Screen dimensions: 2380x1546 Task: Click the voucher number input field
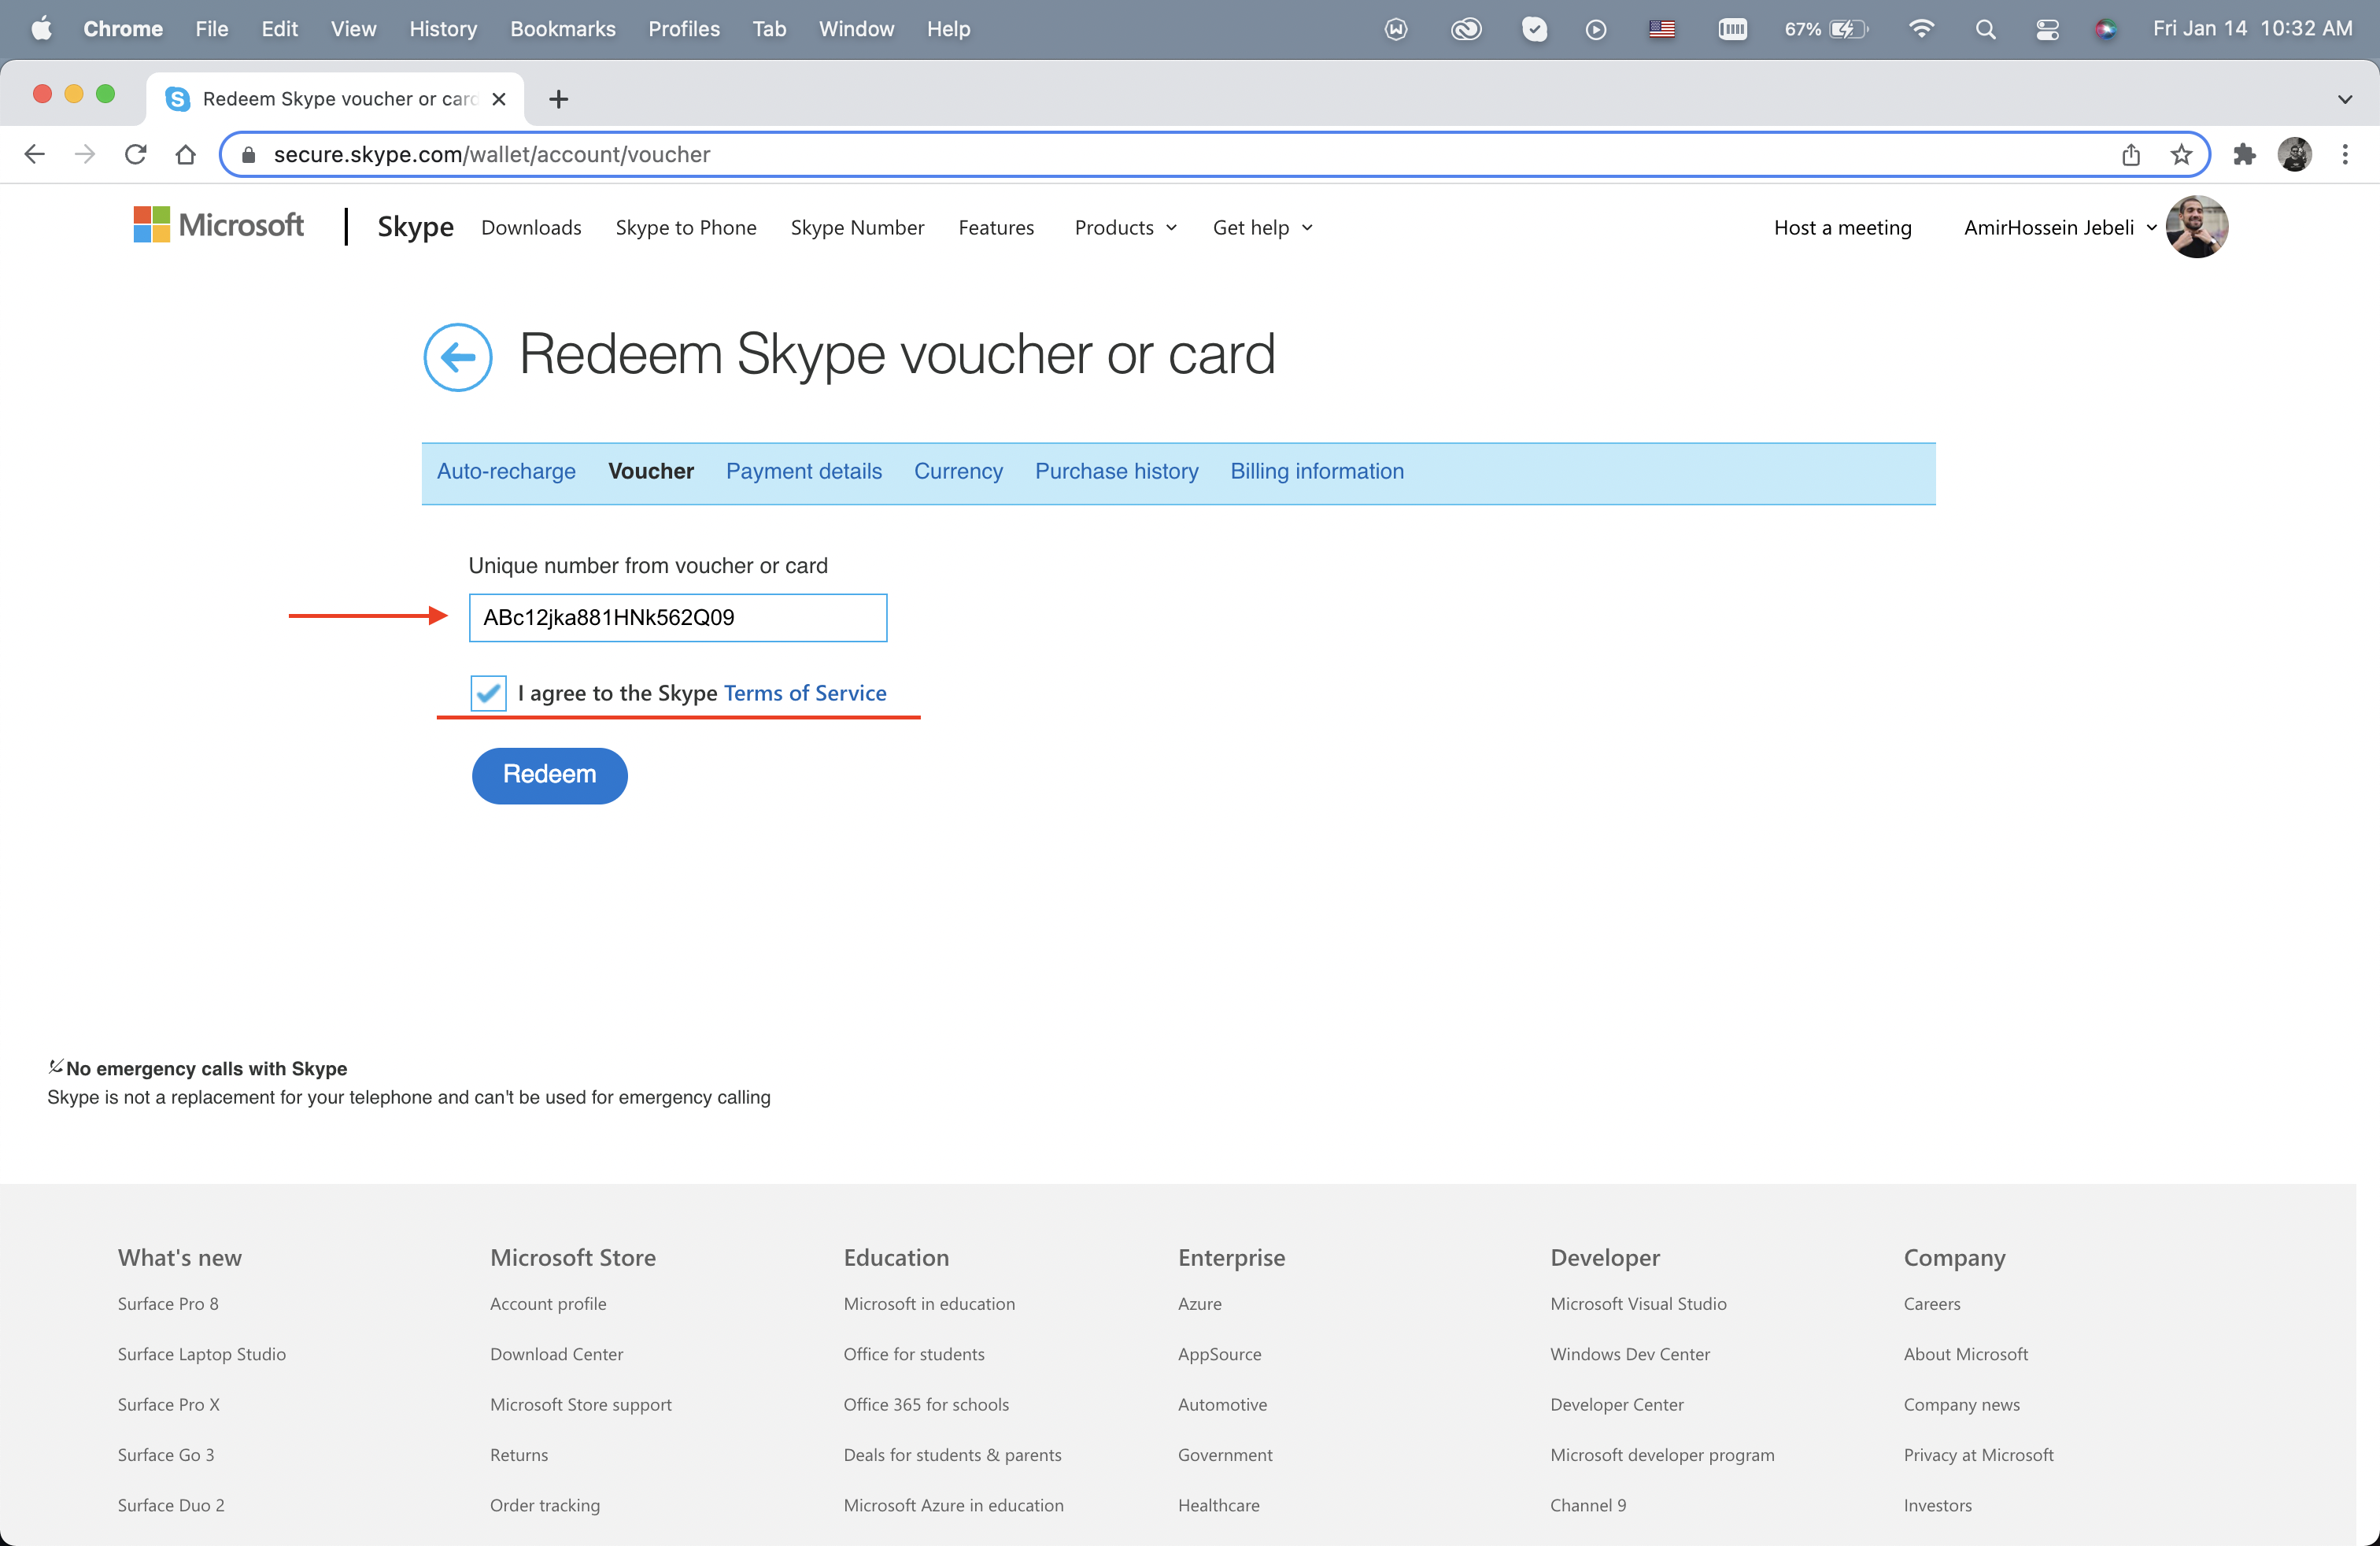pyautogui.click(x=678, y=617)
